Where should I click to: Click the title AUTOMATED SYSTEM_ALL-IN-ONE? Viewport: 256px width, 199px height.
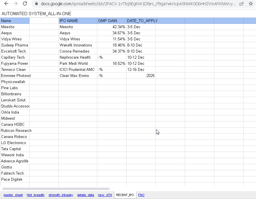click(36, 14)
